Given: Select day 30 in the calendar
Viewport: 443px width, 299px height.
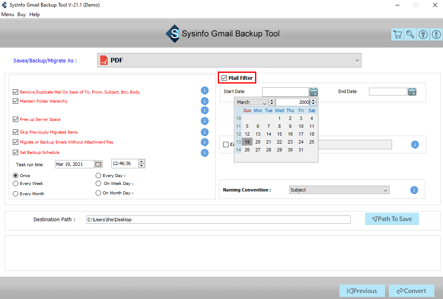Looking at the screenshot, I should pyautogui.click(x=290, y=150).
